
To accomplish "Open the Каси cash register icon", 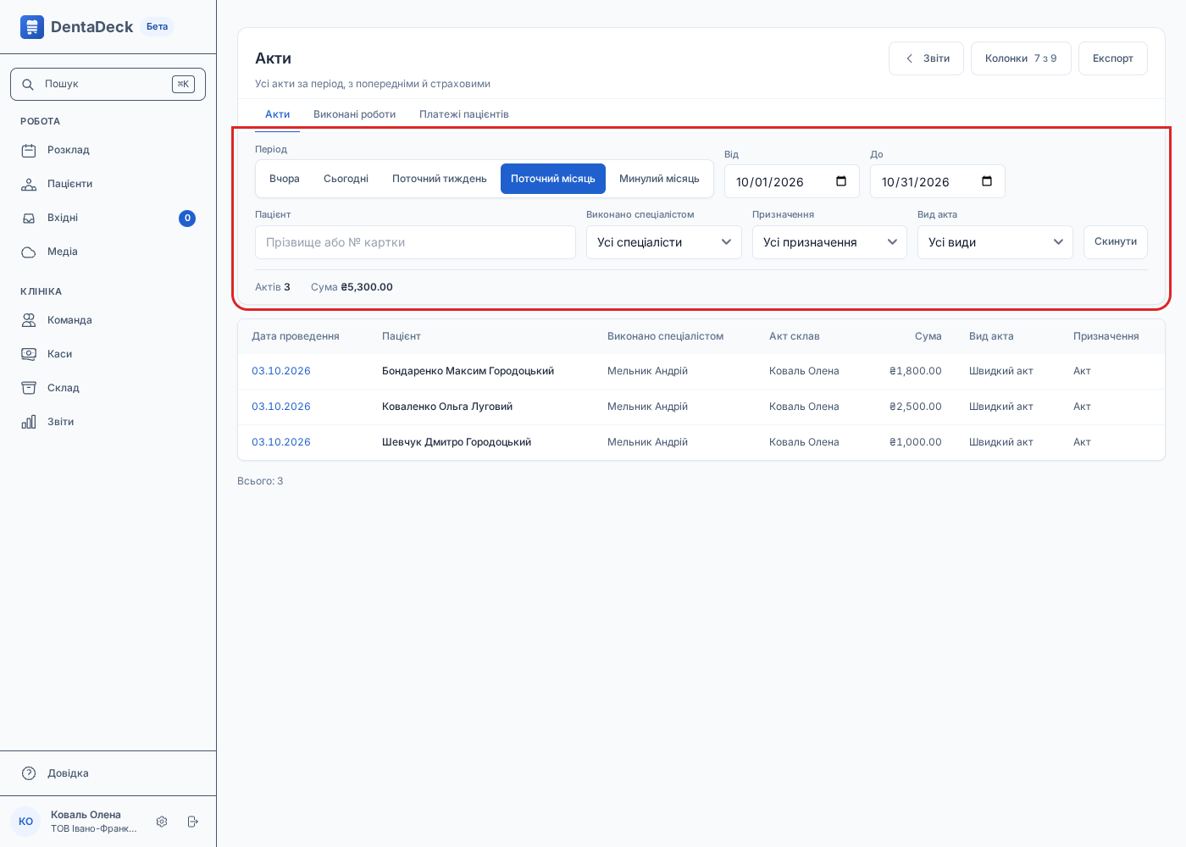I will click(29, 354).
